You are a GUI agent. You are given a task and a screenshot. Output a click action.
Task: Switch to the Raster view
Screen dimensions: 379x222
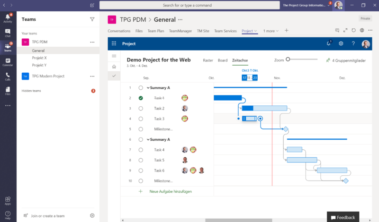[x=208, y=60]
